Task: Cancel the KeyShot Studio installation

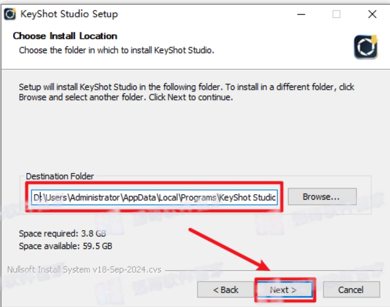Action: pyautogui.click(x=351, y=290)
